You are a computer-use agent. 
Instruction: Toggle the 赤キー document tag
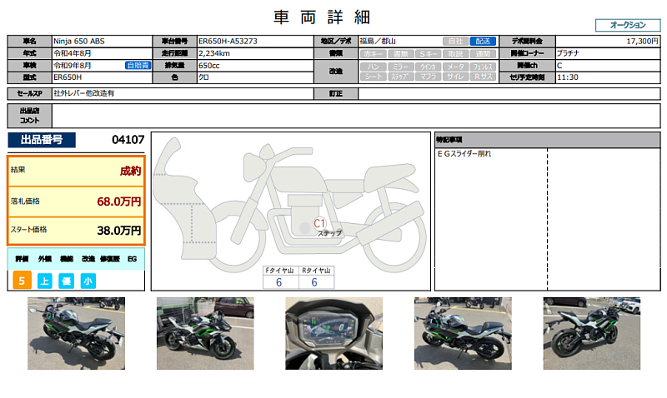373,54
